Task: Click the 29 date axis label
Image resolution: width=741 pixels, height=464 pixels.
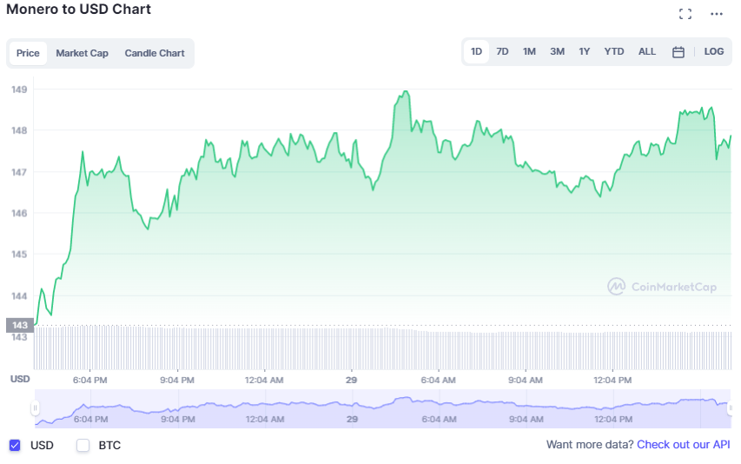Action: [x=351, y=380]
